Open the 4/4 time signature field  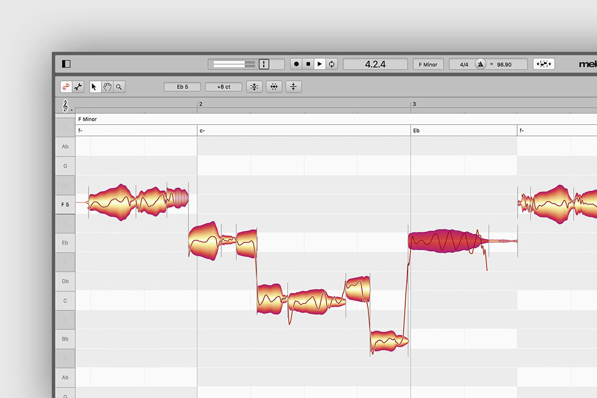tap(464, 64)
